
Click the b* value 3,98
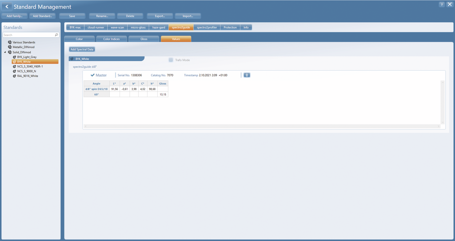tap(134, 89)
